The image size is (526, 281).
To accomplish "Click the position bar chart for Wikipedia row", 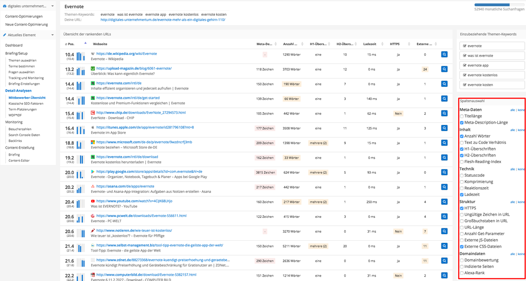I will 81,56.
